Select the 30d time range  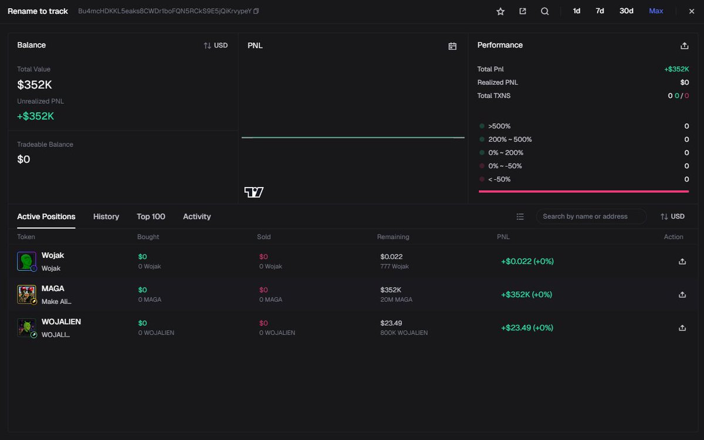pyautogui.click(x=627, y=11)
